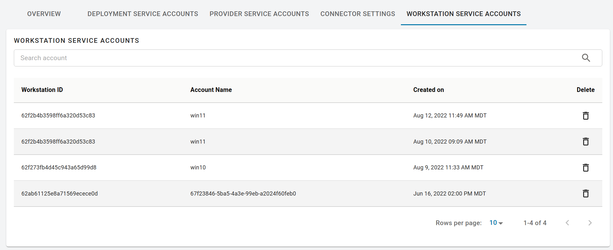Click the Workstation ID column header

click(42, 90)
